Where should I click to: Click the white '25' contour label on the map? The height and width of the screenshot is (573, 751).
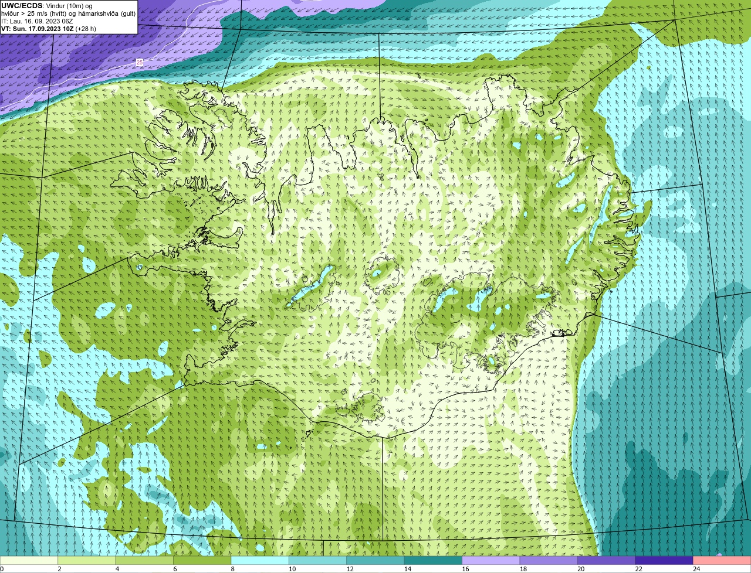click(139, 62)
